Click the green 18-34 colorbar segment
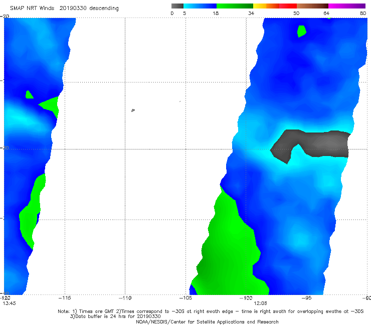Screen dimensions: 371x325 click(235, 6)
